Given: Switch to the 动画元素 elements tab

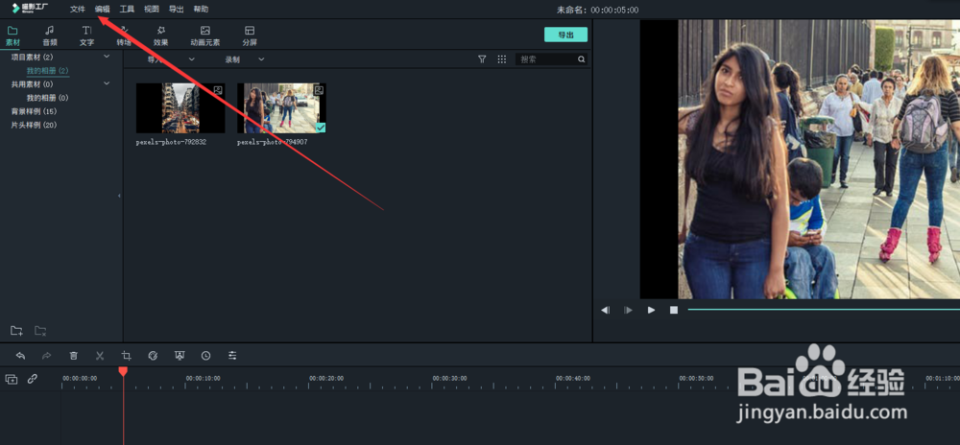Looking at the screenshot, I should (205, 36).
